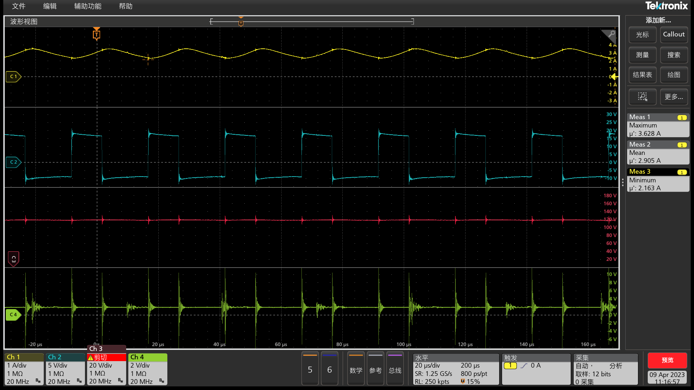694x390 pixels.
Task: Select the Meas 1 Maximum badge
Action: pos(658,125)
